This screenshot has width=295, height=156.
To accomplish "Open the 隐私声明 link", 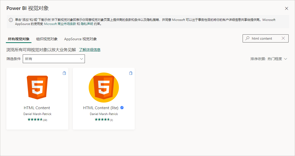I will point(87,24).
